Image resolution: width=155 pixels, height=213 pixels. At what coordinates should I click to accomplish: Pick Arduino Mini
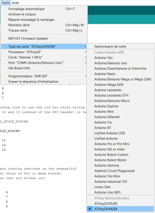(x=120, y=111)
